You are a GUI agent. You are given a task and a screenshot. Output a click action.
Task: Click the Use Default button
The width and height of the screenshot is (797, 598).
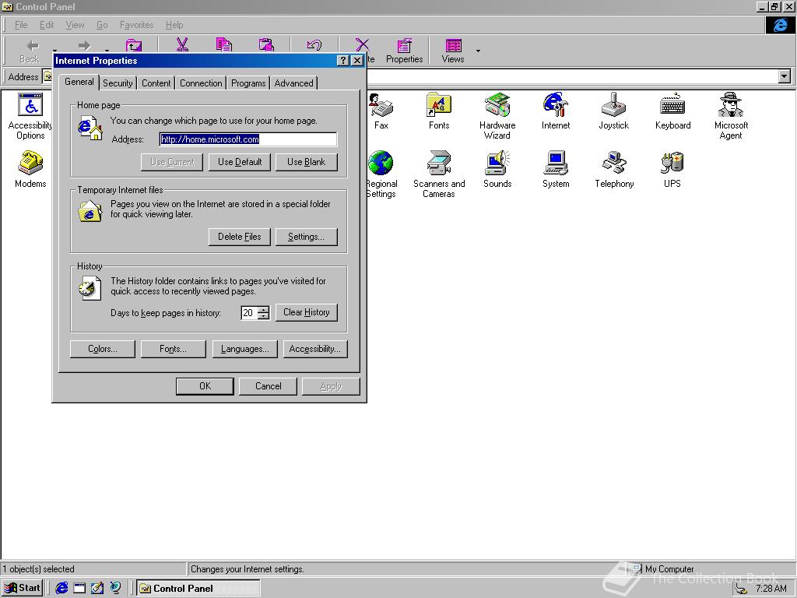tap(240, 162)
